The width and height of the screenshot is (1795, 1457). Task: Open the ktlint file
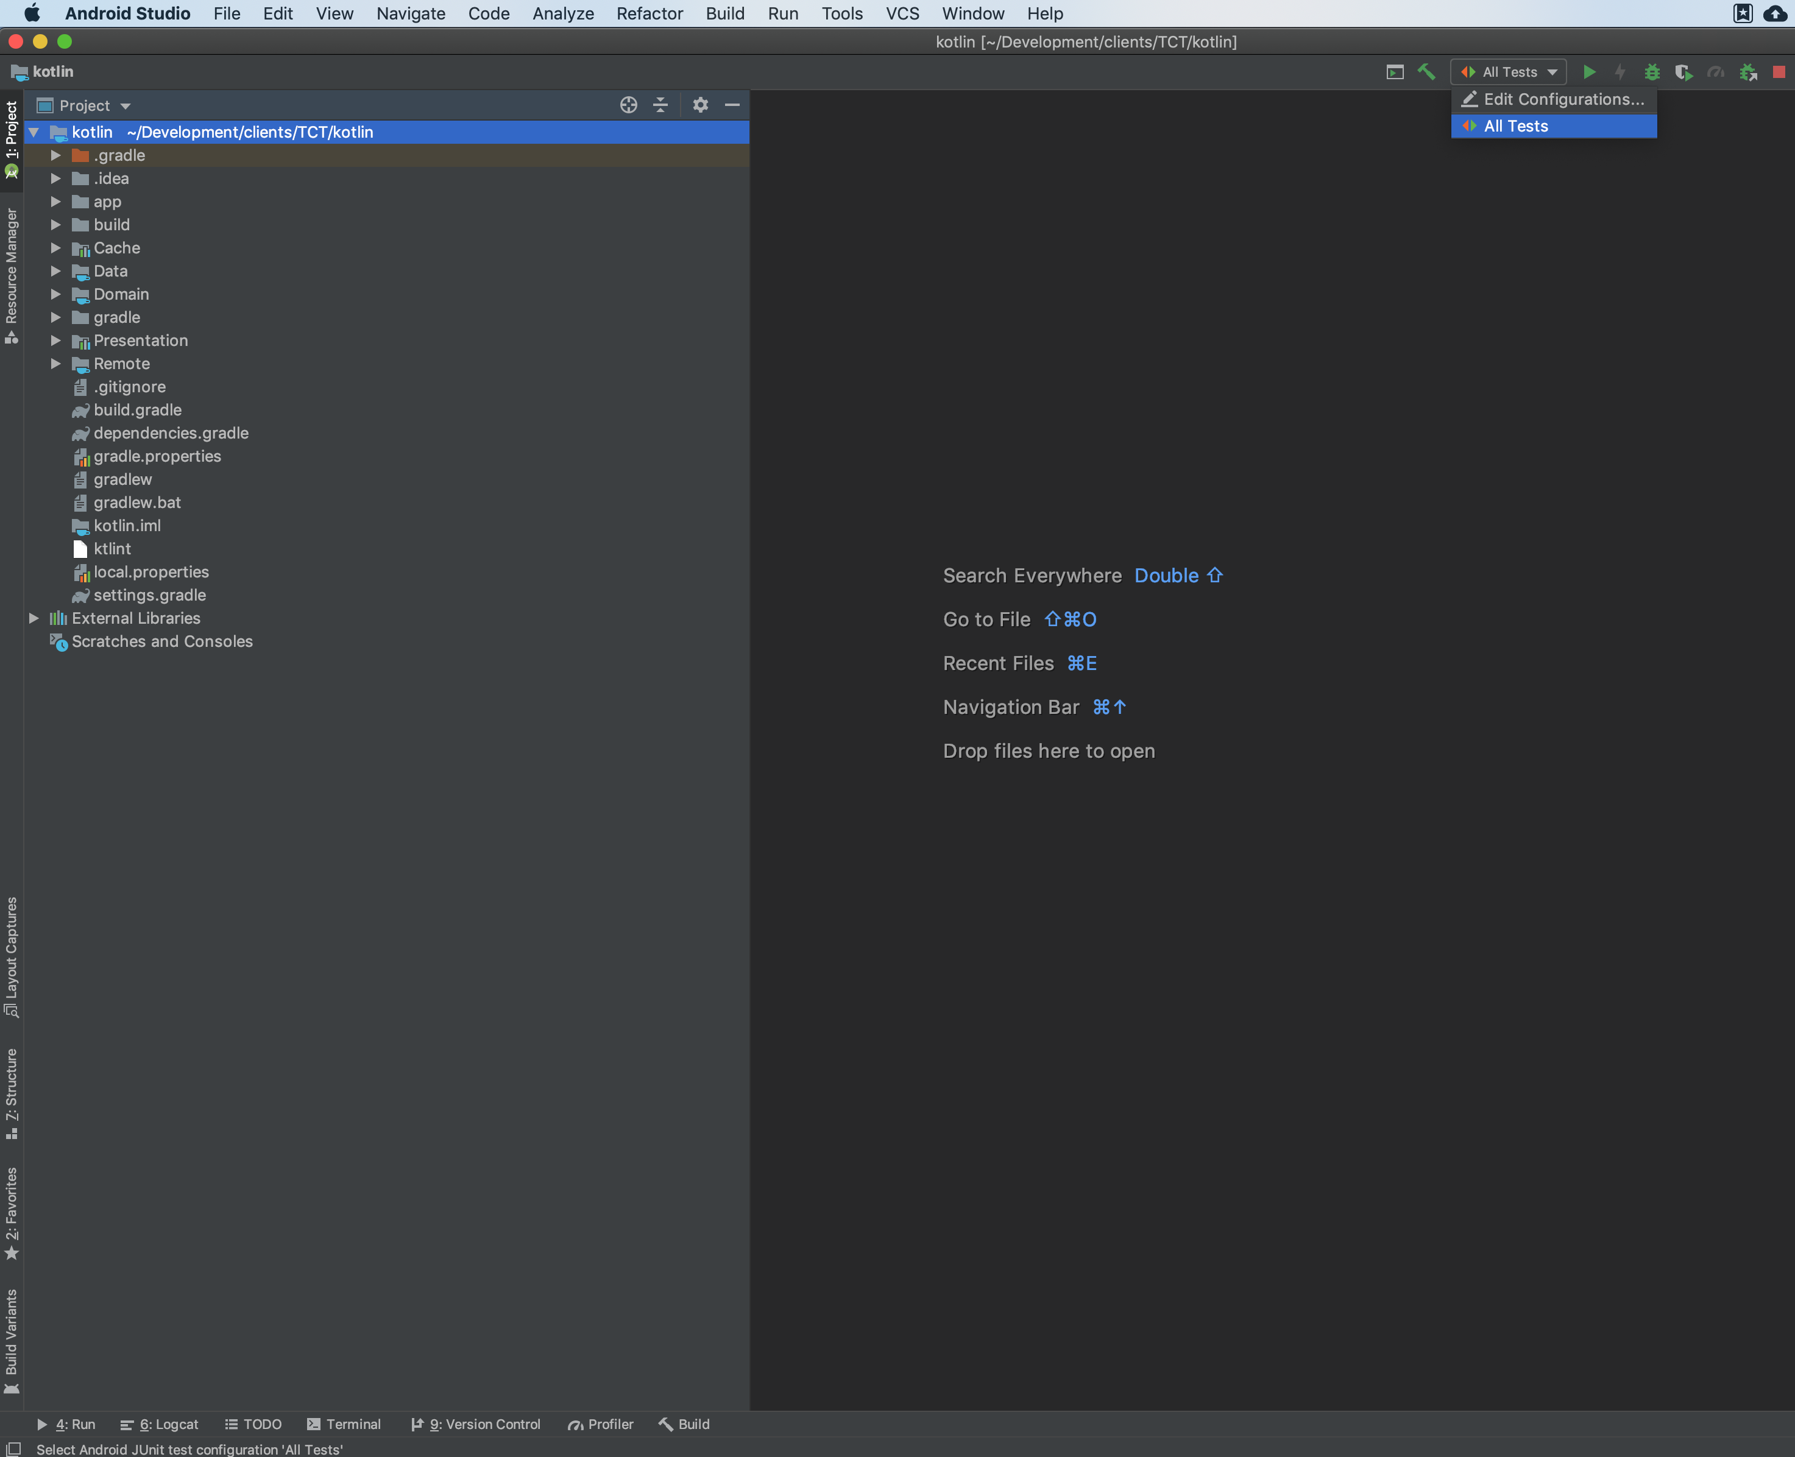tap(112, 549)
